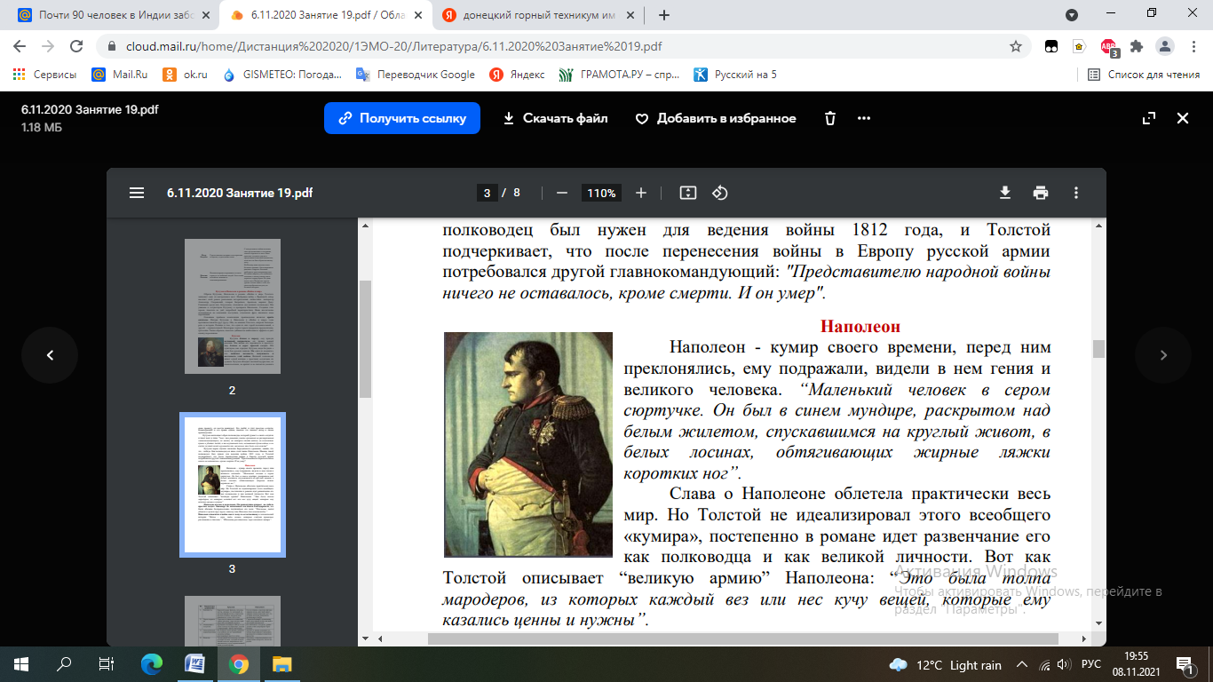
Task: Open the Chrome extensions puzzle icon
Action: pos(1136,46)
